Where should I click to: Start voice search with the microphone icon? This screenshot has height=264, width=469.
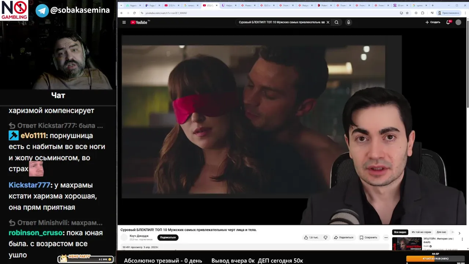348,22
